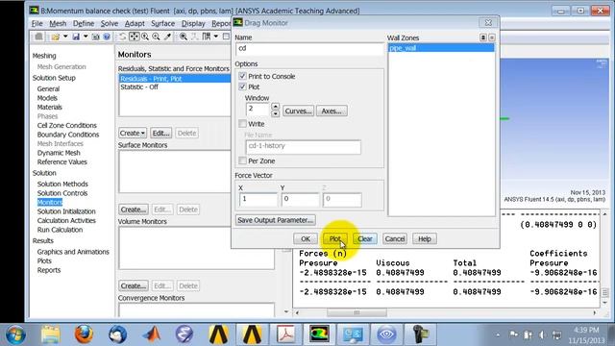Decrease the Window number with down arrow
Image resolution: width=615 pixels, height=346 pixels.
(x=276, y=113)
